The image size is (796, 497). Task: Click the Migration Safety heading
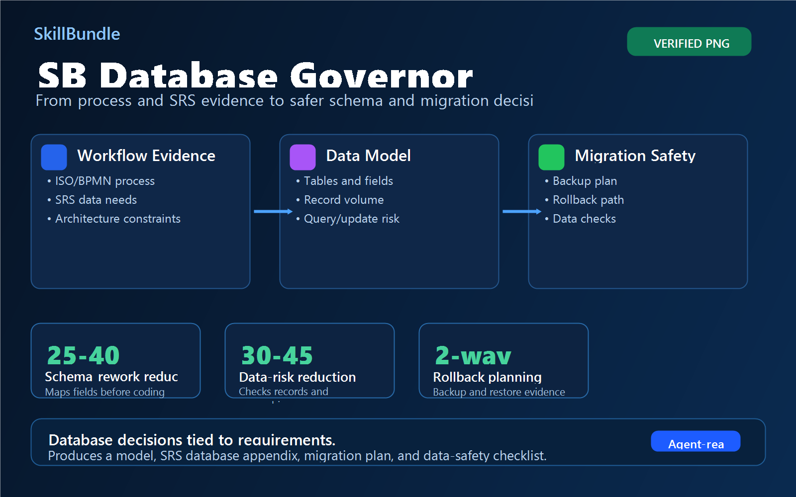coord(635,156)
